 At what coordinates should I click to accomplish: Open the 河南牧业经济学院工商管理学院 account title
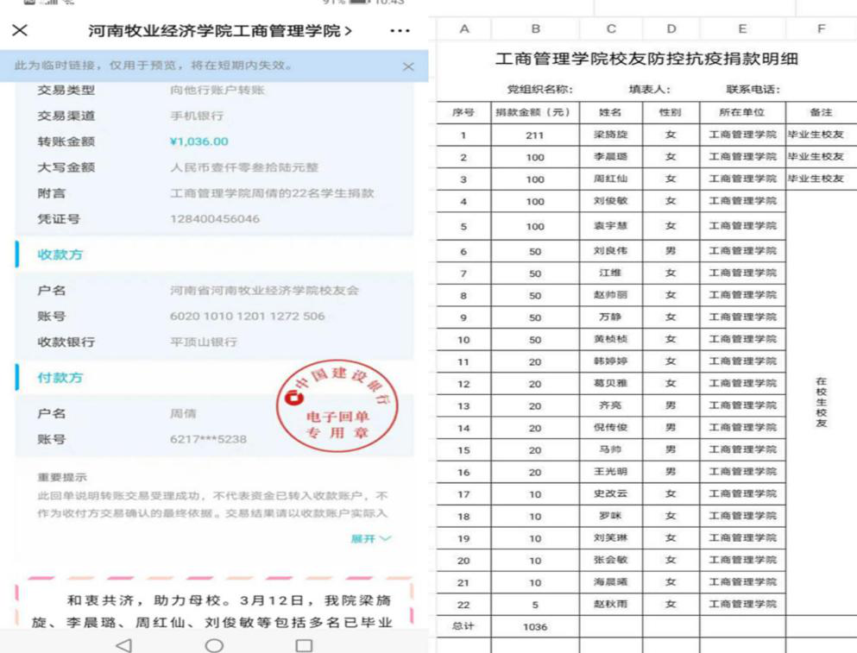click(x=219, y=31)
